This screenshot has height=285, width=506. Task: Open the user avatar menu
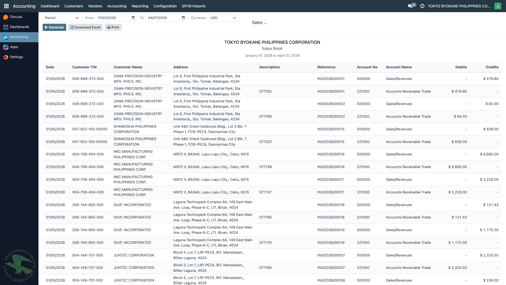tap(498, 6)
